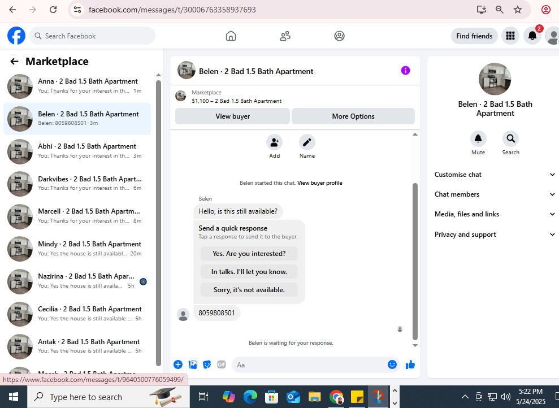Show hidden system tray icons

(x=465, y=397)
